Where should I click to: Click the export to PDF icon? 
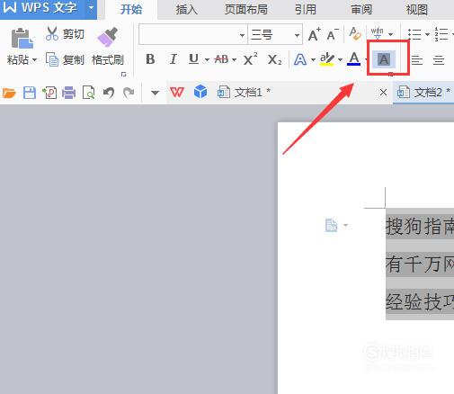pos(49,93)
